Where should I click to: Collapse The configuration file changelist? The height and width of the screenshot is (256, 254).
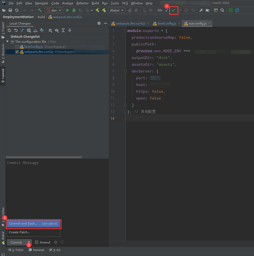click(x=8, y=42)
